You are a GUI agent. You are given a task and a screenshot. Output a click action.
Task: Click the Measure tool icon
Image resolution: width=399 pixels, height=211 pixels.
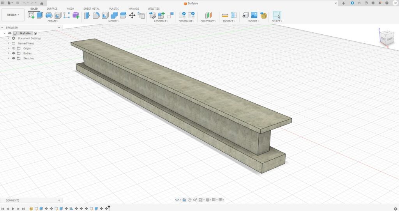(225, 15)
